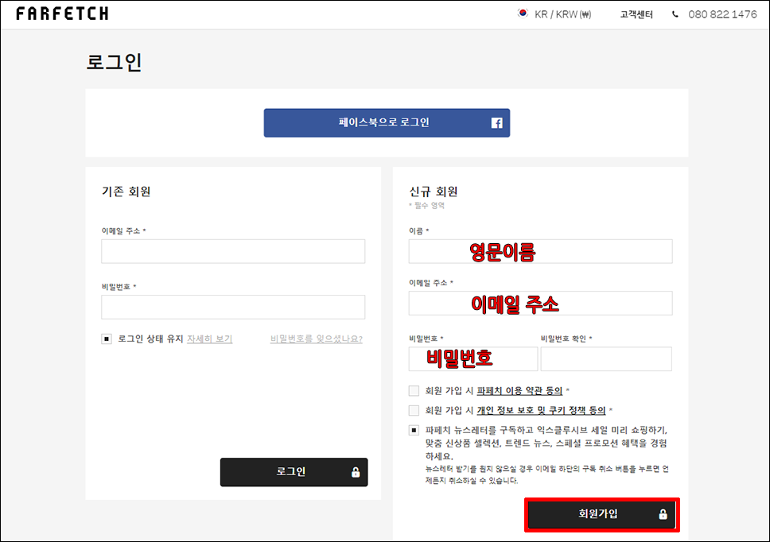Focus new member 이메일 주소 field
Image resolution: width=770 pixels, height=542 pixels.
click(x=540, y=303)
